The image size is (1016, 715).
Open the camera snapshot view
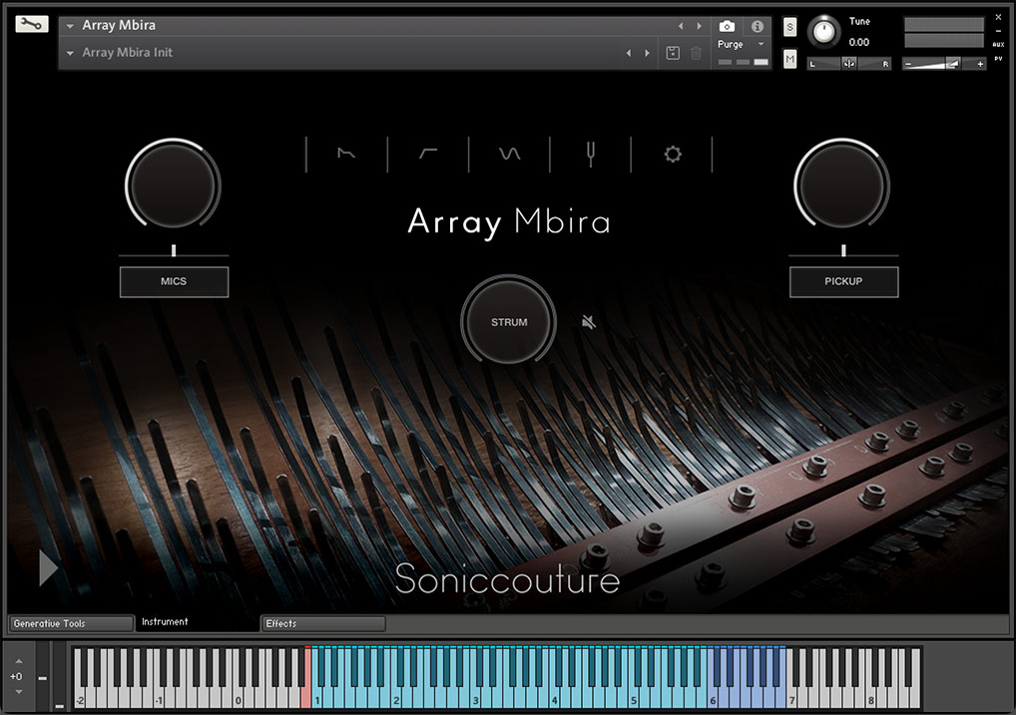727,26
